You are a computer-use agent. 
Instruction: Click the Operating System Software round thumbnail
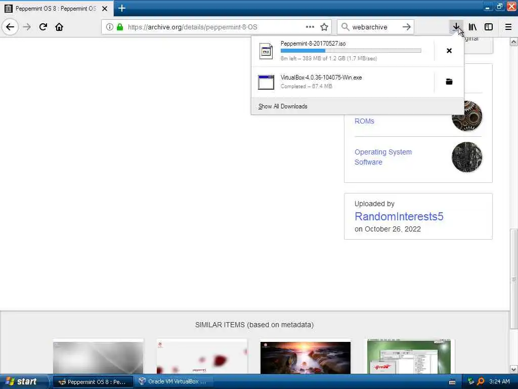click(467, 157)
